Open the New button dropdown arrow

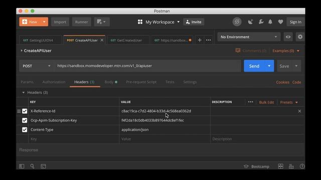44,22
